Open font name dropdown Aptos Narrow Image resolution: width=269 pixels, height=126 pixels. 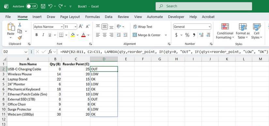click(62, 27)
